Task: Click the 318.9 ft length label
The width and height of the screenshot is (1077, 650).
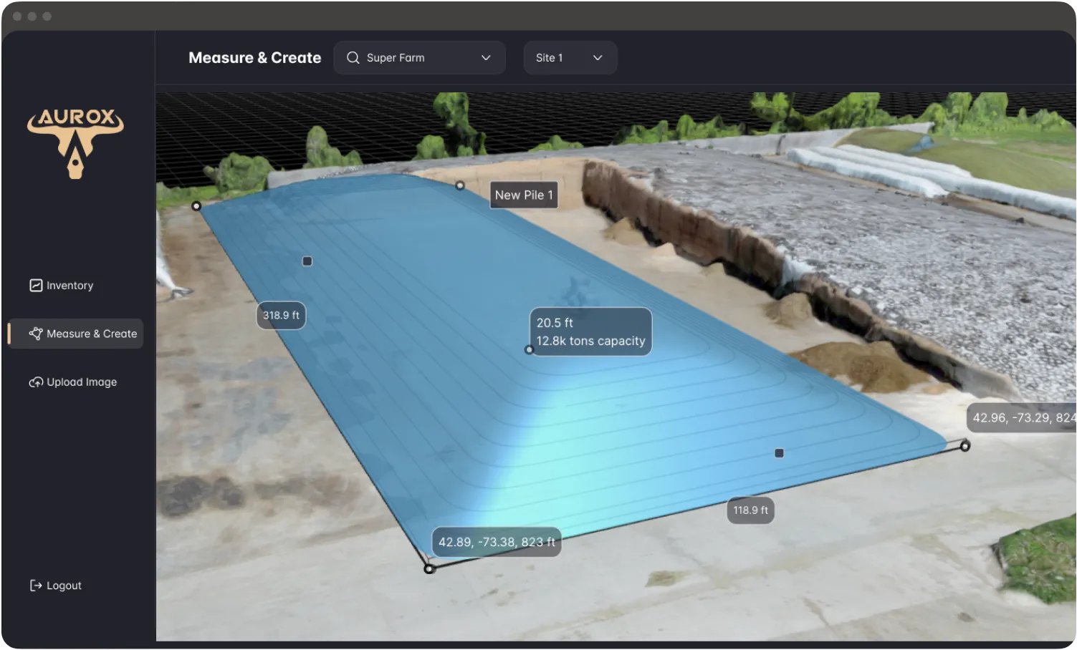Action: 281,316
